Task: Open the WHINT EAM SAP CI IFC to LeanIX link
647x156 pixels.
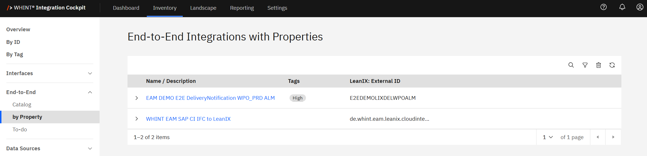Action: (188, 119)
